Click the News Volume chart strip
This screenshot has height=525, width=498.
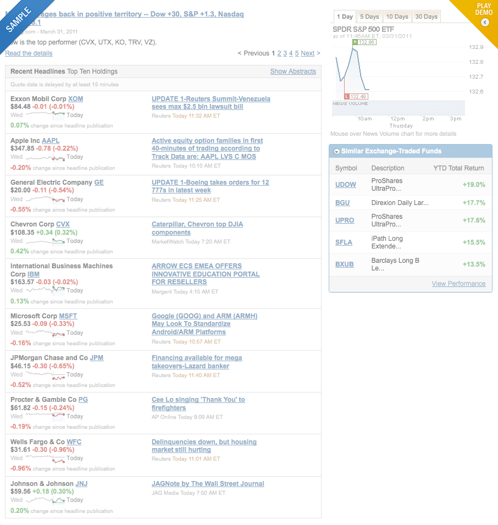tap(399, 108)
